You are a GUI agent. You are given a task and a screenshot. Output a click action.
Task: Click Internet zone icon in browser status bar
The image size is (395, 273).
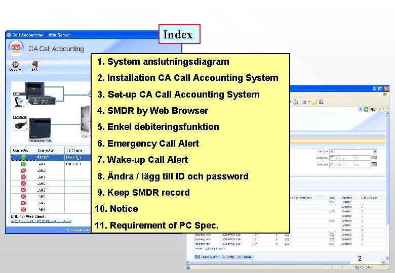point(356,267)
